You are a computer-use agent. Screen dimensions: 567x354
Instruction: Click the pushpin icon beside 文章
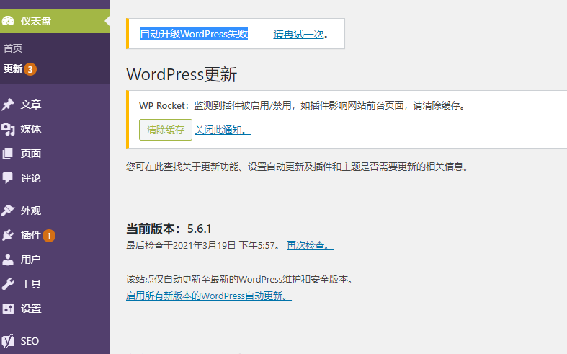point(8,105)
